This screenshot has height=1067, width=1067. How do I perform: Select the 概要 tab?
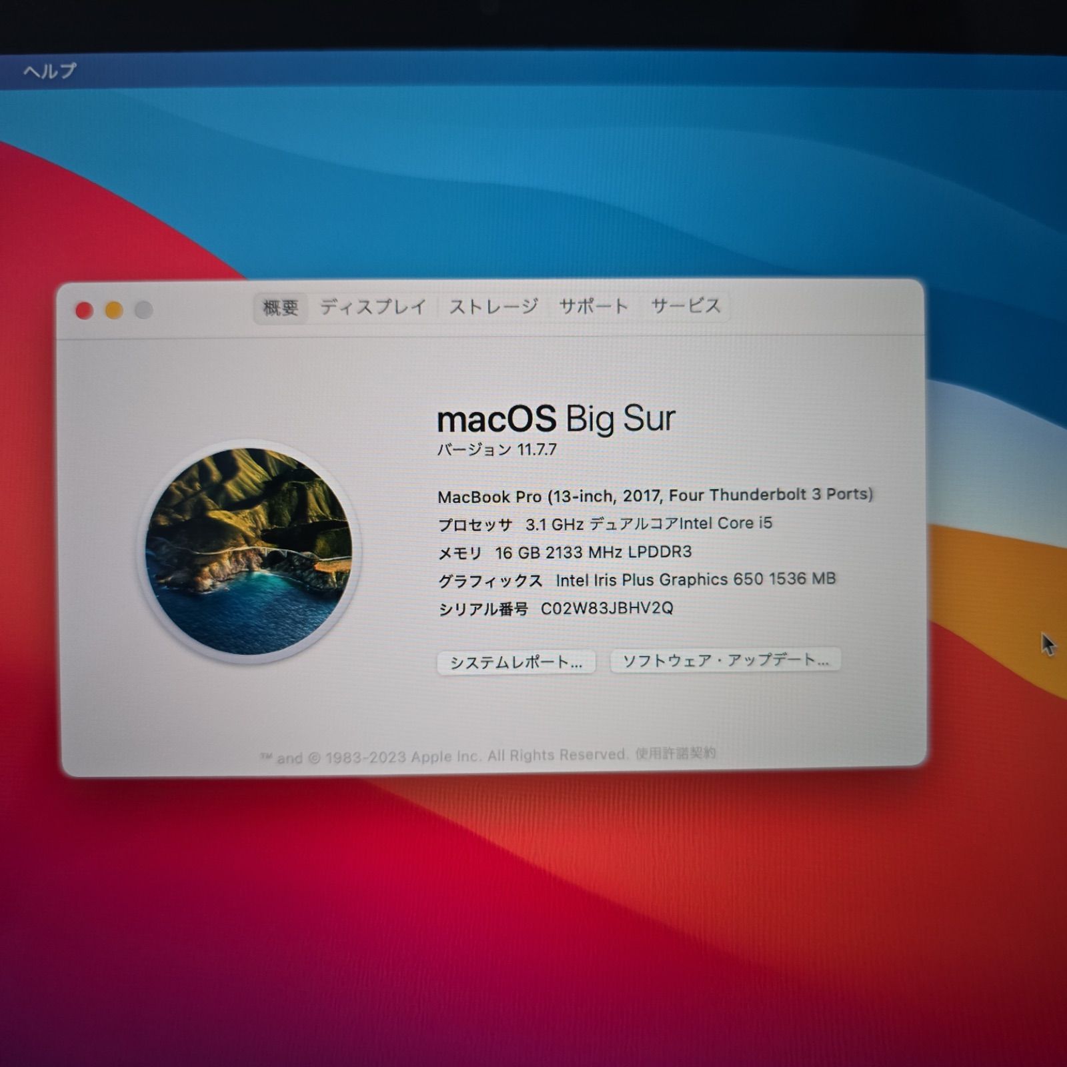(x=281, y=308)
